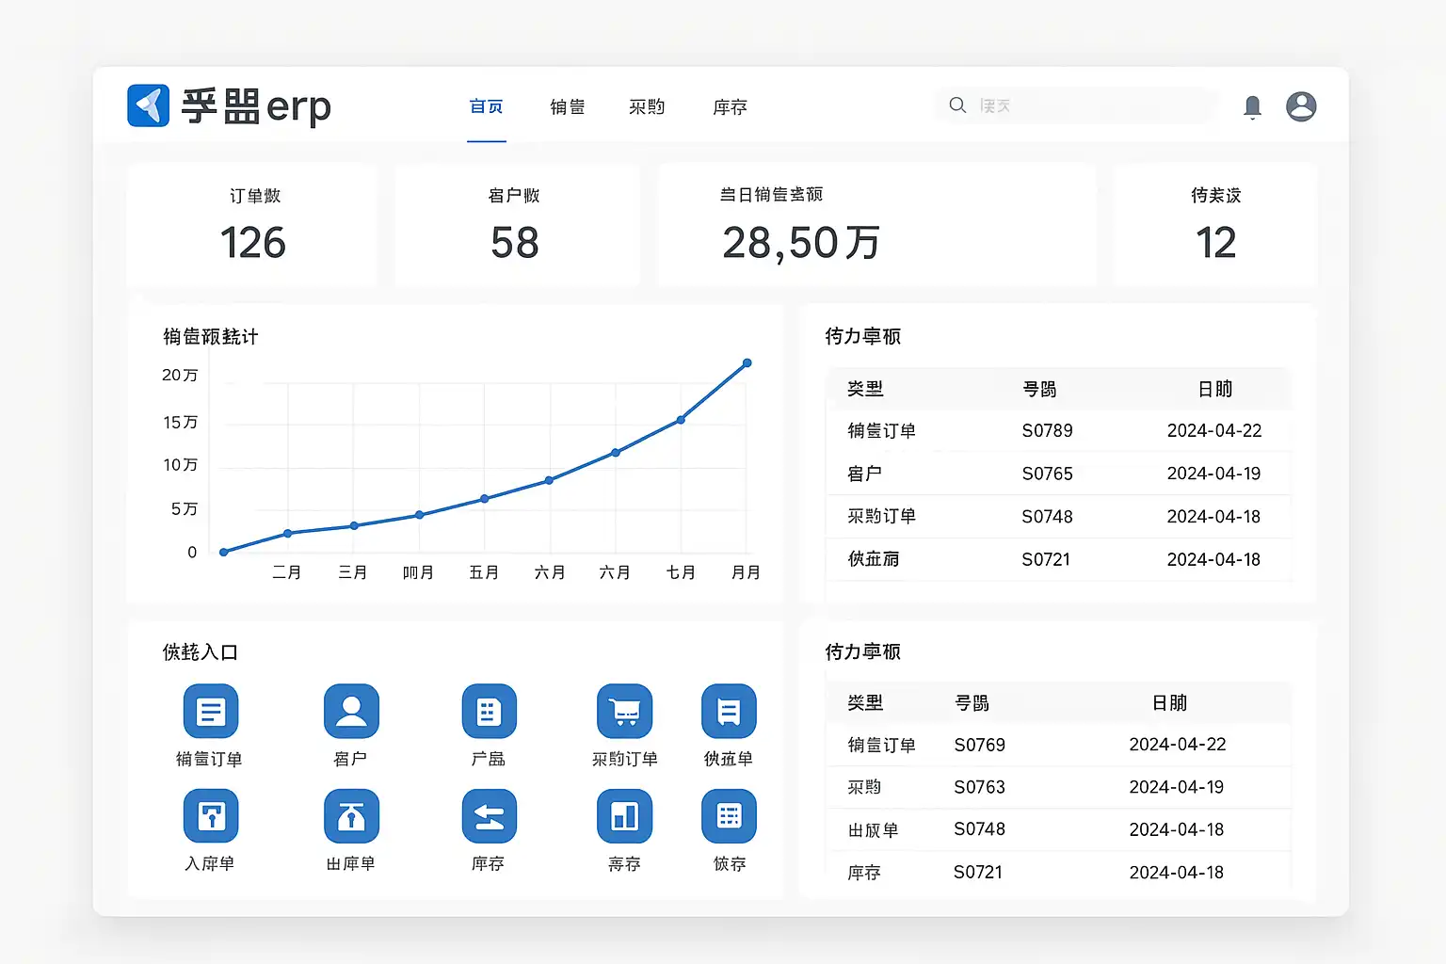Open the 客户 person shortcut icon
The image size is (1446, 964).
coord(351,712)
